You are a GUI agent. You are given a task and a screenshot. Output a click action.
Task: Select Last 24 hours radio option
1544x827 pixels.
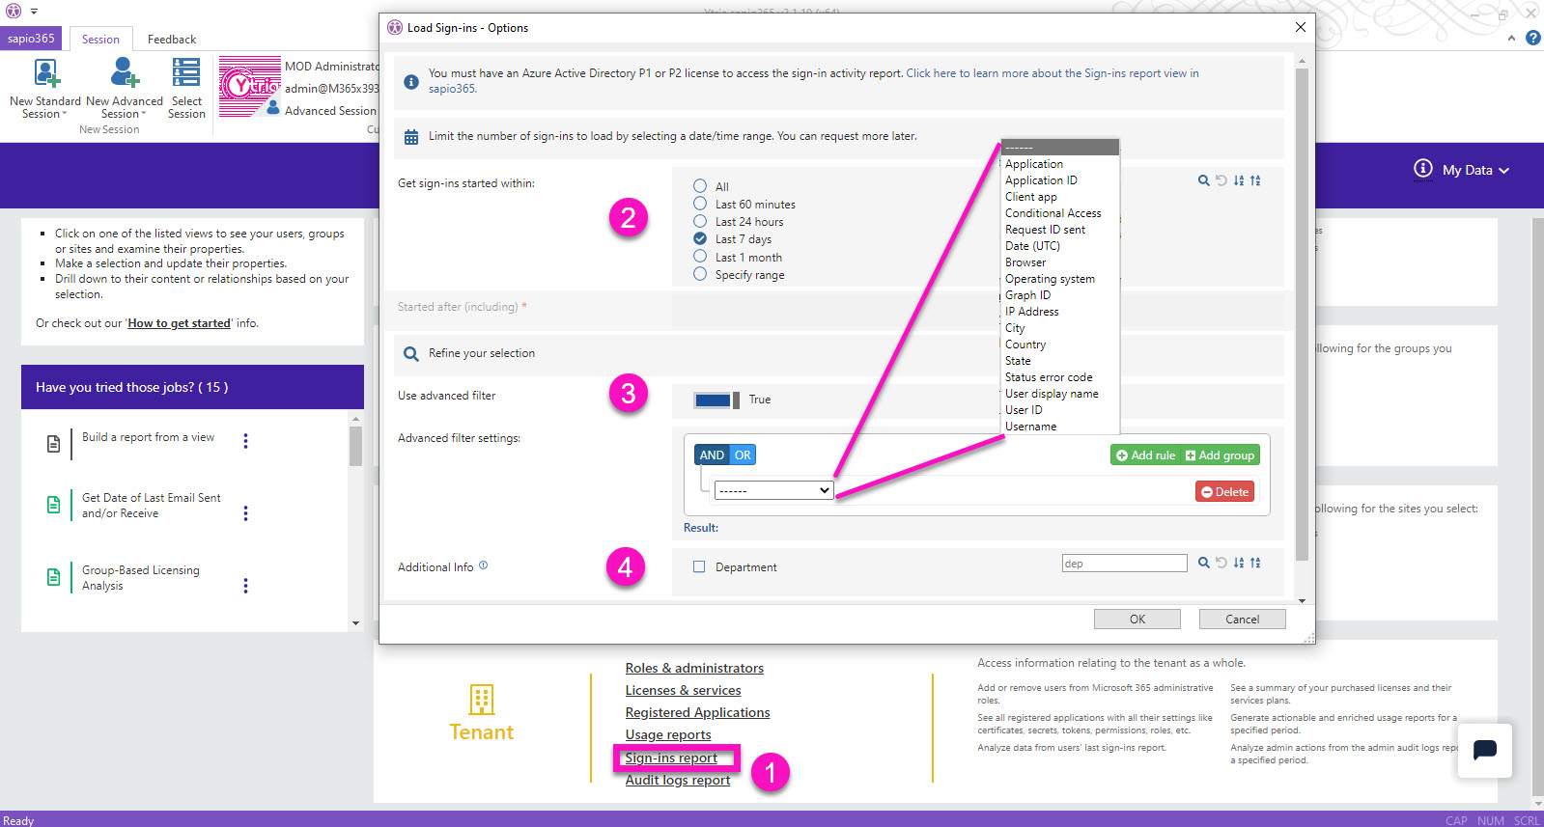coord(700,221)
